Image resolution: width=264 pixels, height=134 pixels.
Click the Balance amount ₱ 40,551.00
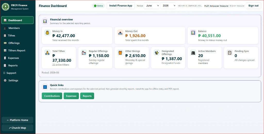click(209, 36)
